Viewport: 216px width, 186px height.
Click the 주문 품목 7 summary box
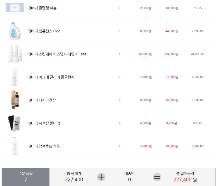tap(26, 177)
